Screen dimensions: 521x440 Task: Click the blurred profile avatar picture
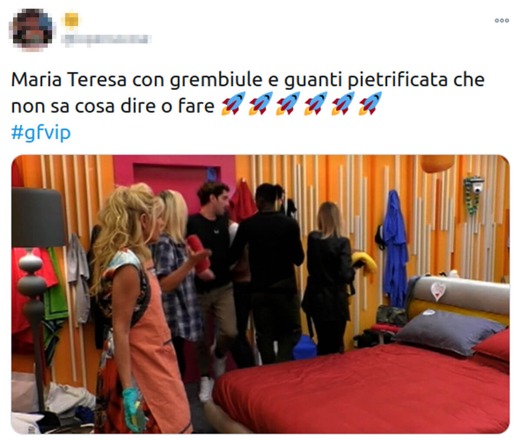click(32, 30)
